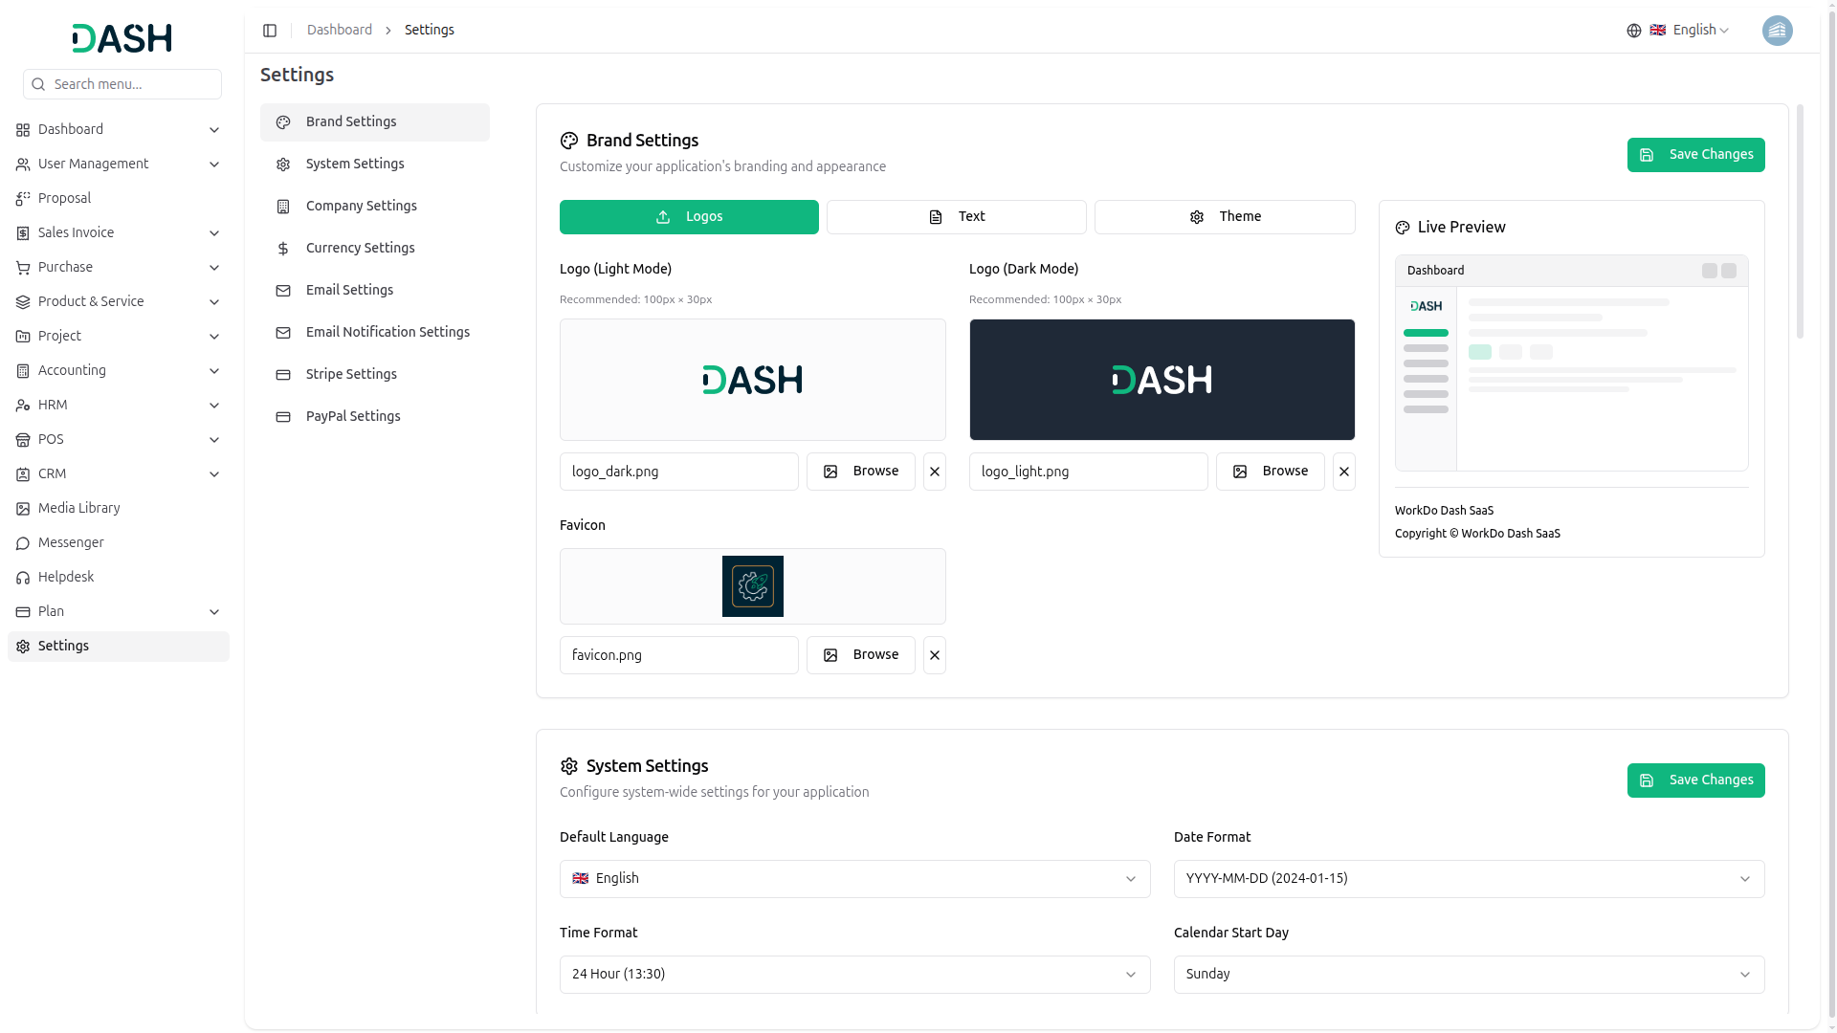Open the Calendar Start Day dropdown
This screenshot has height=1033, width=1837.
pos(1468,974)
